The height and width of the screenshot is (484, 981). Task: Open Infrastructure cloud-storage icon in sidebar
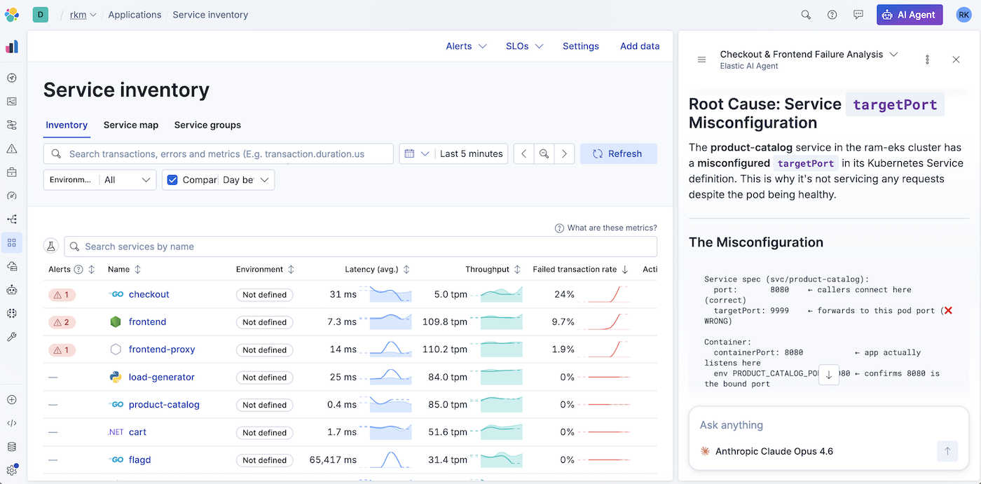pyautogui.click(x=12, y=266)
